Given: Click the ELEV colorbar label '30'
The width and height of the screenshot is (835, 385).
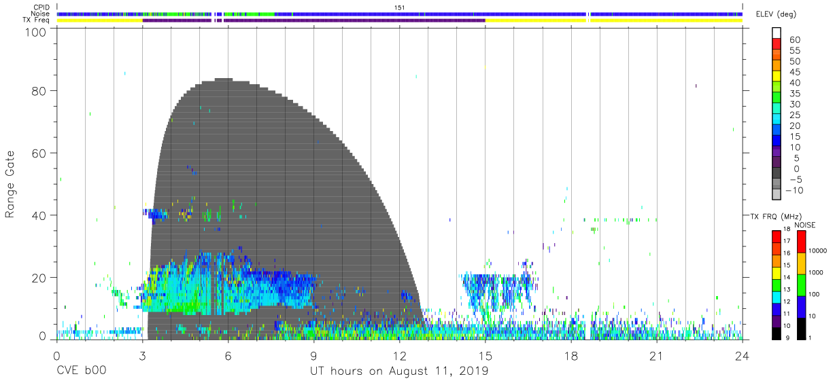Looking at the screenshot, I should [794, 105].
